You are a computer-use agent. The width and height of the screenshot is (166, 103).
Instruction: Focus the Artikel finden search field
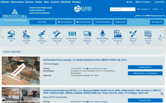(123, 9)
